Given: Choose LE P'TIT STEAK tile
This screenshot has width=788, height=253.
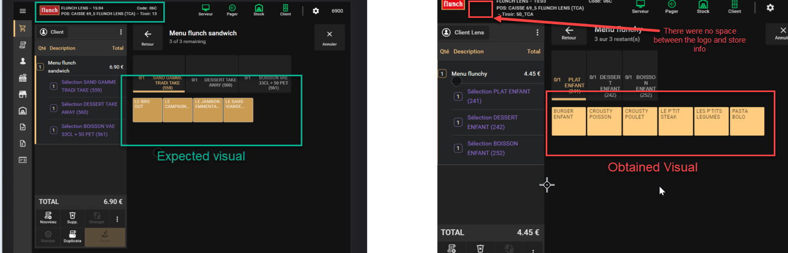Looking at the screenshot, I should 676,121.
